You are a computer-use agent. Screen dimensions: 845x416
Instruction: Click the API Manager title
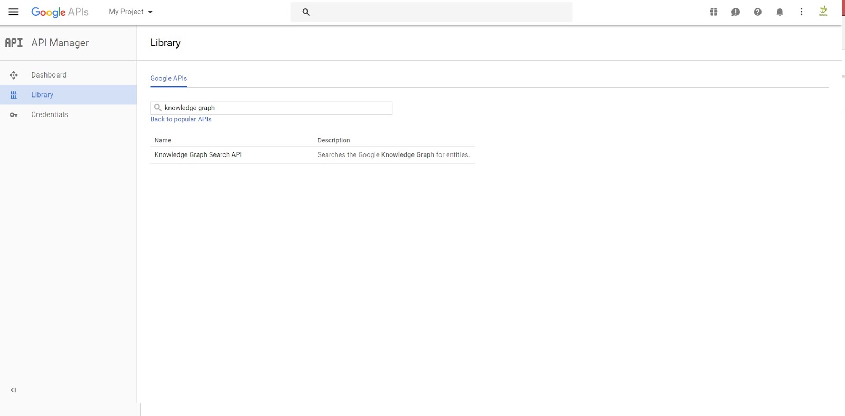point(60,43)
